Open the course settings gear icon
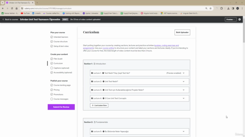The image size is (245, 137). pyautogui.click(x=240, y=19)
